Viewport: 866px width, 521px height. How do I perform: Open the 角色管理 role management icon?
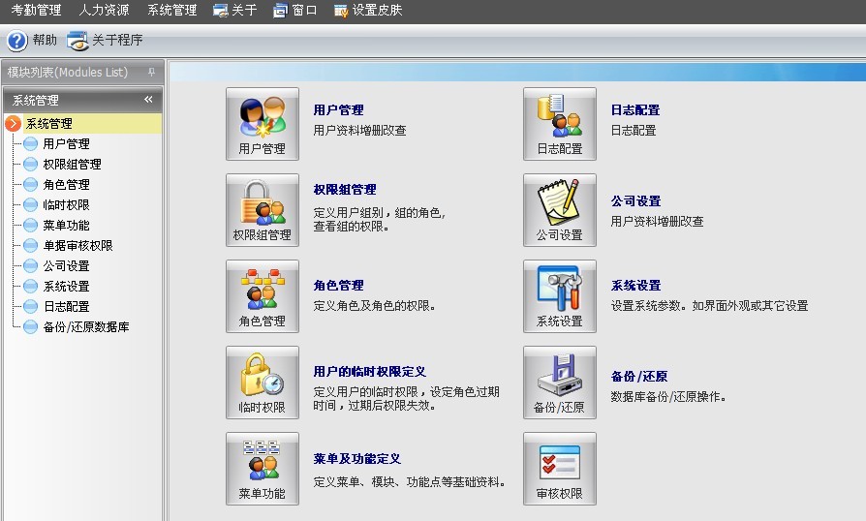(x=262, y=295)
